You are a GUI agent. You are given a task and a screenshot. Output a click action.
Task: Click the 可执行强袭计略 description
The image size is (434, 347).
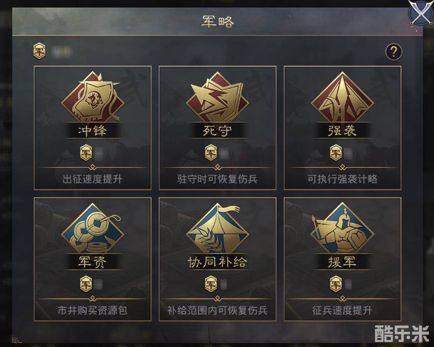(x=343, y=179)
